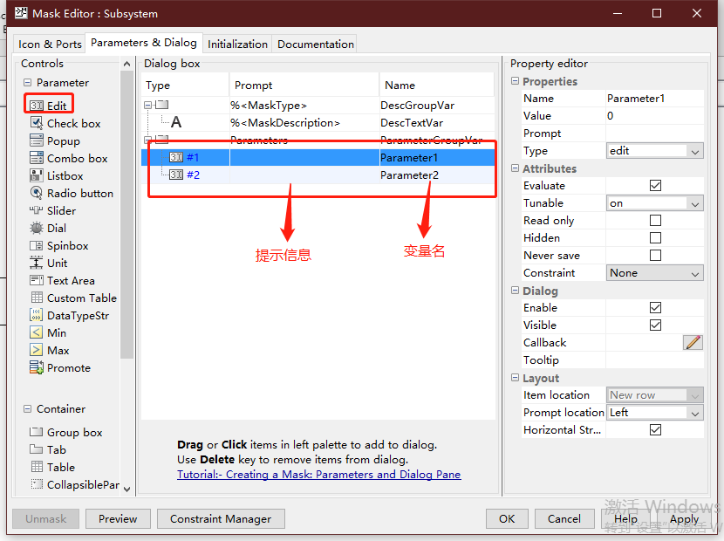Viewport: 724px width, 541px height.
Task: Open the Constraint dropdown
Action: point(655,273)
